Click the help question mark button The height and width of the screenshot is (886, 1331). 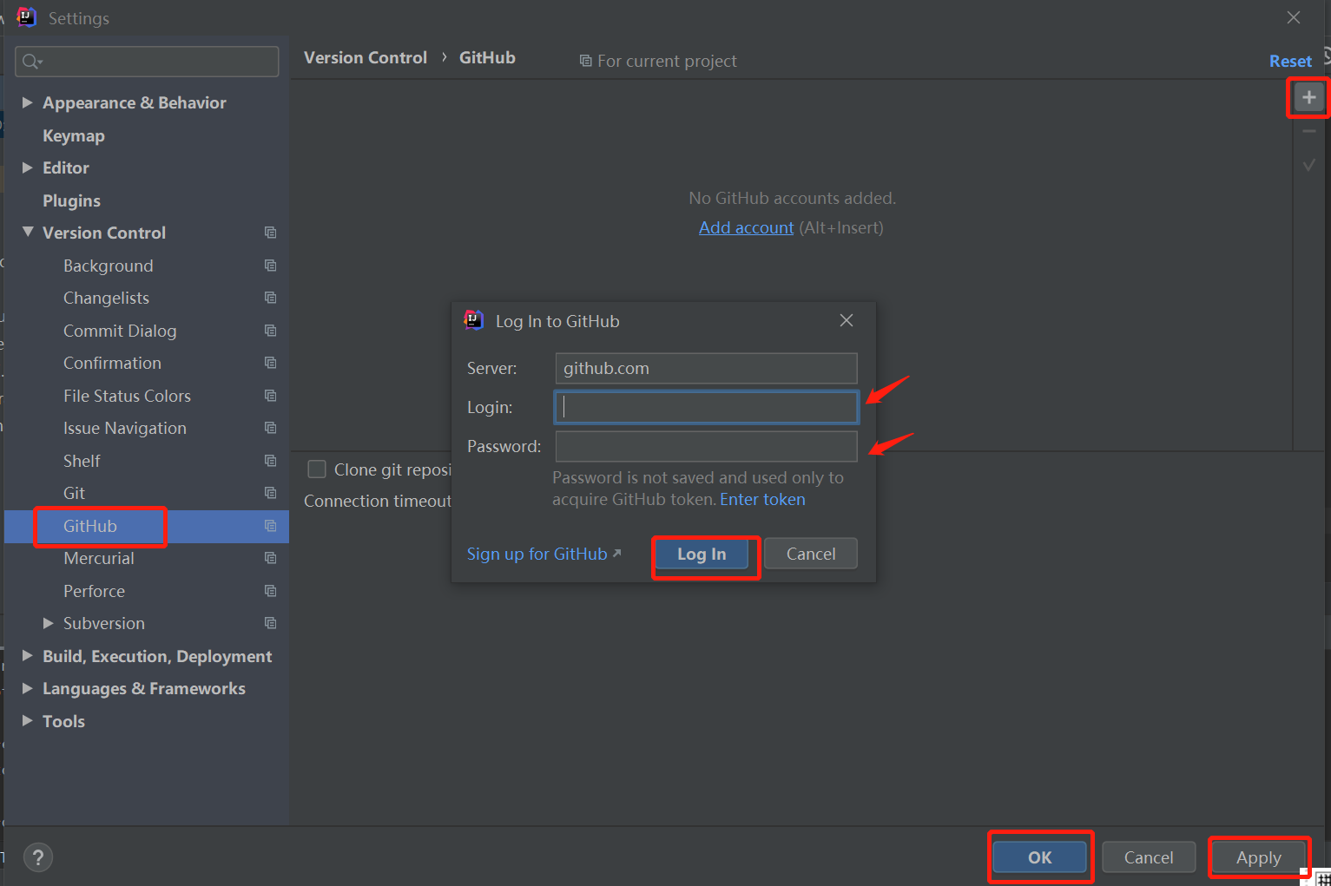37,857
